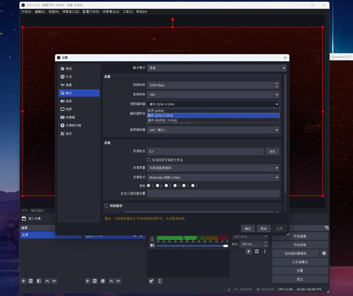Toggle audio track 1
Image resolution: width=353 pixels, height=296 pixels.
pos(148,186)
